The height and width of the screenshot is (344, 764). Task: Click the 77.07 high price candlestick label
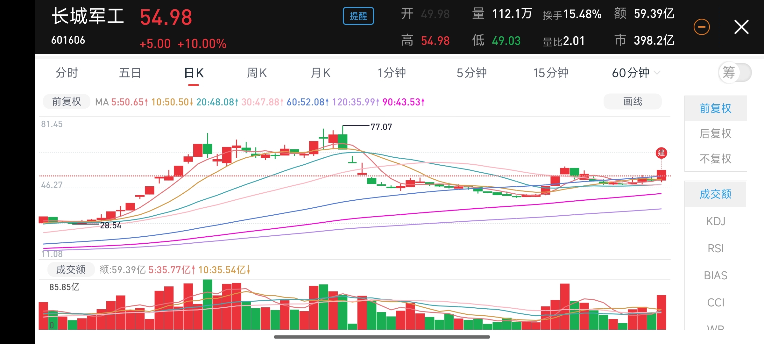pyautogui.click(x=381, y=127)
